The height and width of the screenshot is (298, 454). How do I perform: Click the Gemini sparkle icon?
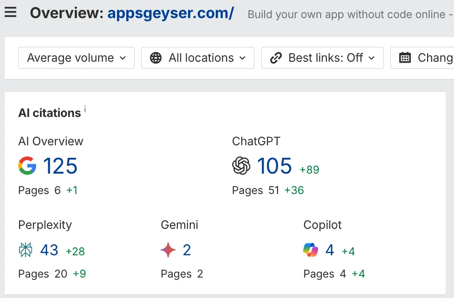tap(168, 250)
